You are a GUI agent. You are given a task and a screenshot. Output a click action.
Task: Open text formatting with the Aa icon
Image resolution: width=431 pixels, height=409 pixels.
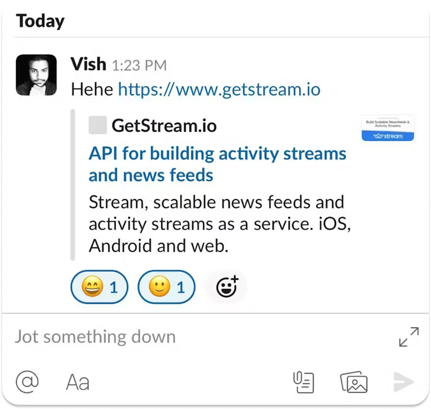(77, 382)
